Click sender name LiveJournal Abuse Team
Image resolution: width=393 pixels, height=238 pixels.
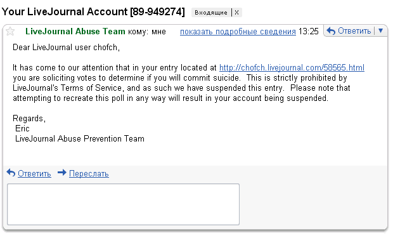click(x=75, y=31)
